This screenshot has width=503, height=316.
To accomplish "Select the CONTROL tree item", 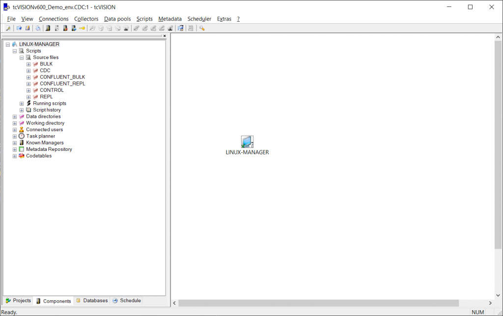I will [52, 90].
